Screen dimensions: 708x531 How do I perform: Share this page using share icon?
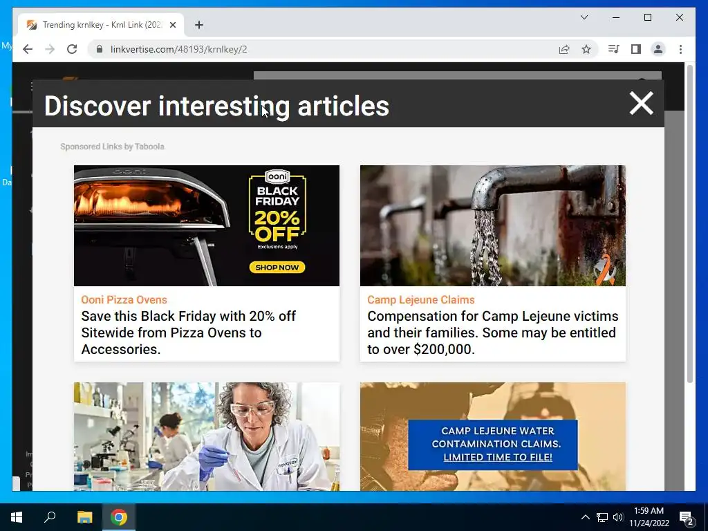click(x=564, y=49)
